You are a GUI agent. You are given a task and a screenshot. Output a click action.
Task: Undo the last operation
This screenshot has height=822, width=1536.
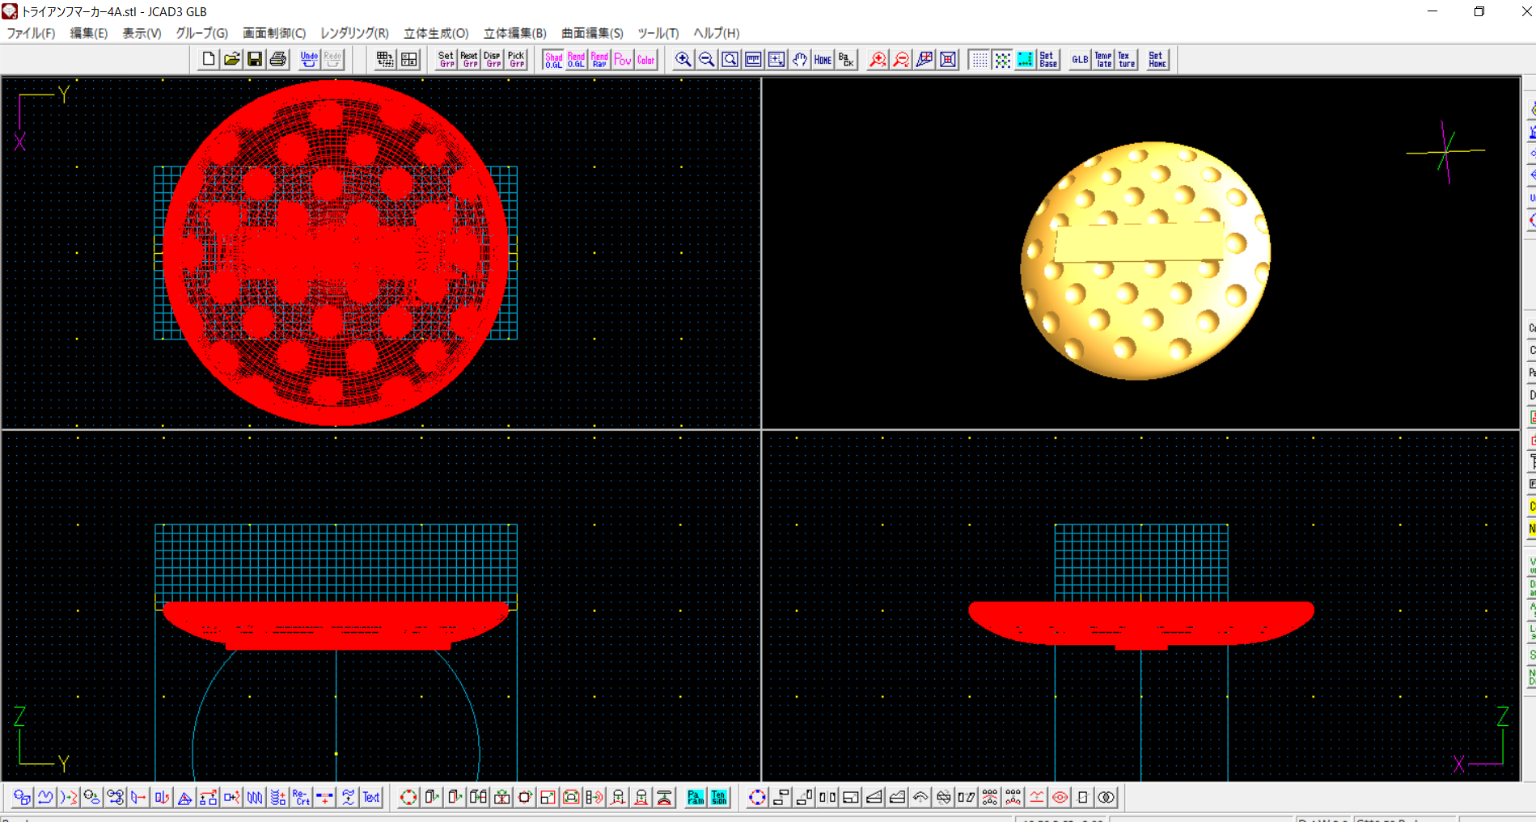(x=309, y=59)
